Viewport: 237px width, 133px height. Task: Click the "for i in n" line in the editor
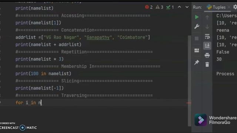click(x=28, y=103)
